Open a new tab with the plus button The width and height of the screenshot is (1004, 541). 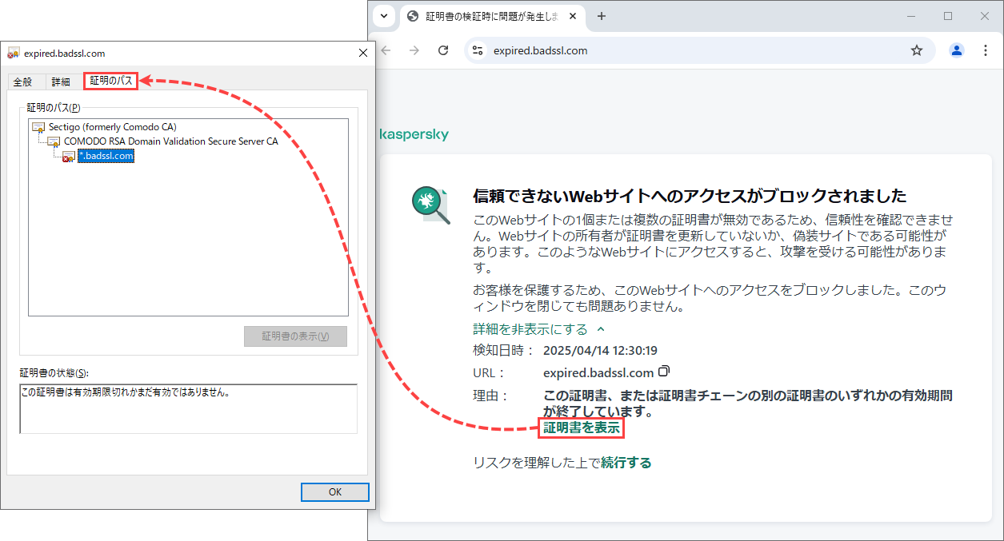[x=601, y=16]
